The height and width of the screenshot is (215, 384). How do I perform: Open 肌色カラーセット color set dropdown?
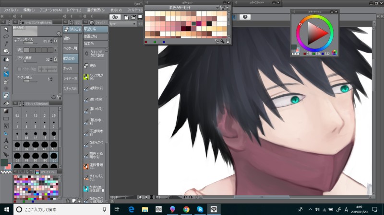point(217,8)
